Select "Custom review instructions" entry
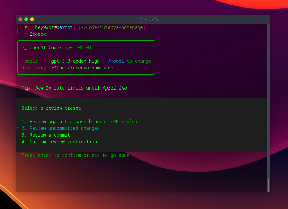 point(64,142)
